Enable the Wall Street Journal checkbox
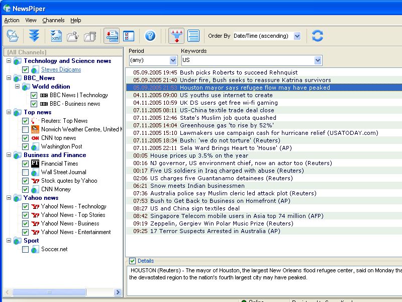The image size is (402, 302). [x=25, y=172]
